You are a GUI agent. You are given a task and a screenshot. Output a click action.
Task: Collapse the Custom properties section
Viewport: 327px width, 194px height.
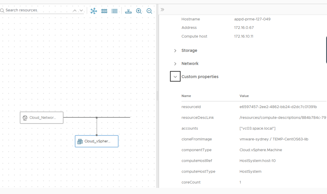(x=175, y=76)
